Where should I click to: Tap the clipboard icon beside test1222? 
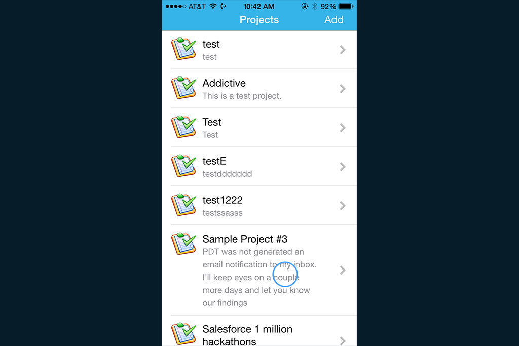(183, 205)
